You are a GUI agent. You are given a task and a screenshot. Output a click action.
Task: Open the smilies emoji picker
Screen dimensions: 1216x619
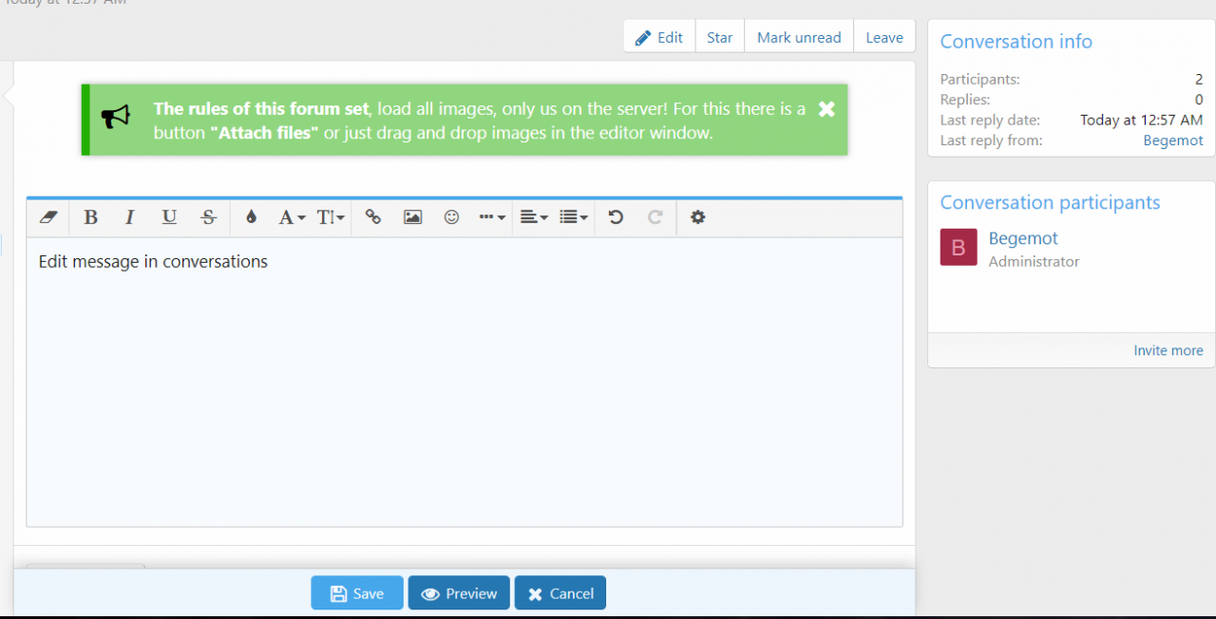point(452,217)
